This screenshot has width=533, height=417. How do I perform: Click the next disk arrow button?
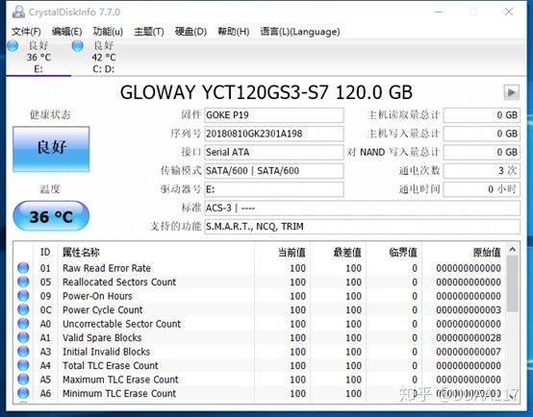(511, 92)
